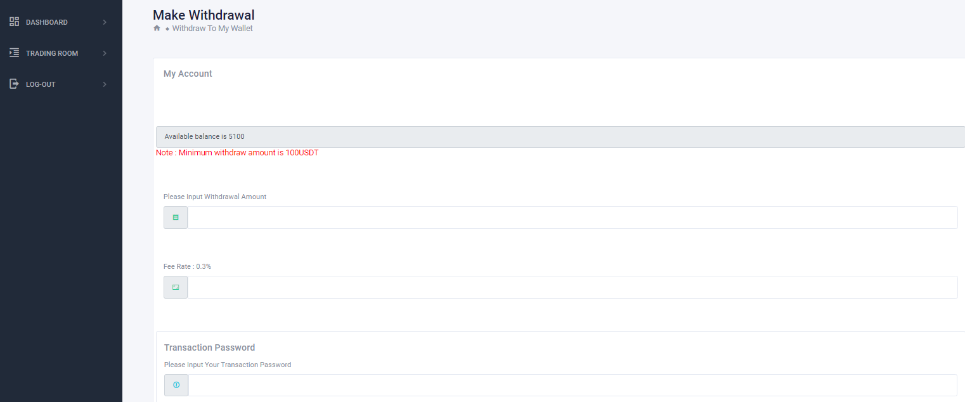Click the blue icon beside transaction password field

click(x=176, y=385)
